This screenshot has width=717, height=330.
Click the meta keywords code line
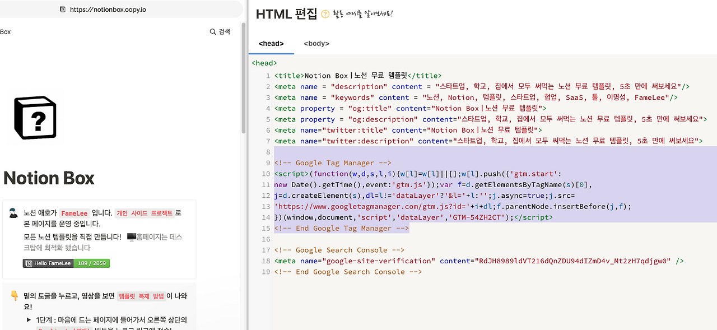(x=476, y=97)
